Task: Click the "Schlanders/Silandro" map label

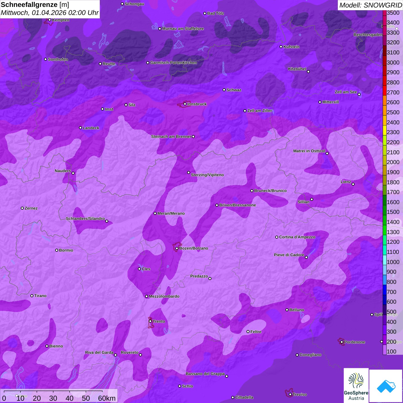Action: [85, 218]
